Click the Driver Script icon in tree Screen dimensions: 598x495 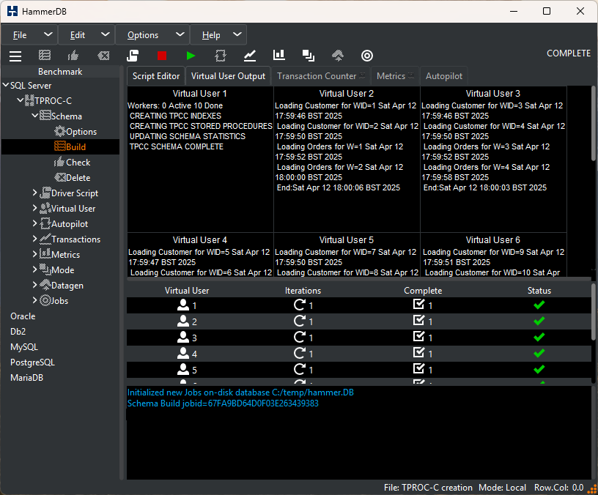pyautogui.click(x=45, y=193)
